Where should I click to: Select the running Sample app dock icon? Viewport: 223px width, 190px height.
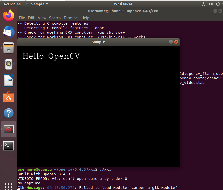tap(9, 129)
